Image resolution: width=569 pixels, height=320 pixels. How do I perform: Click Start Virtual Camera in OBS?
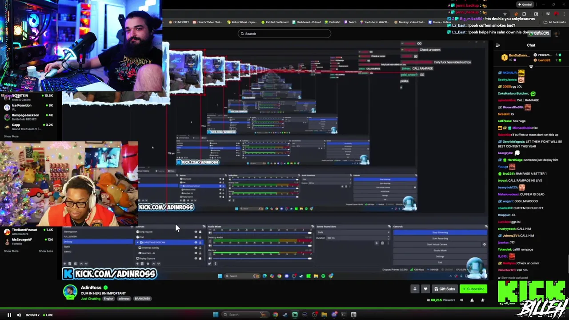point(437,244)
